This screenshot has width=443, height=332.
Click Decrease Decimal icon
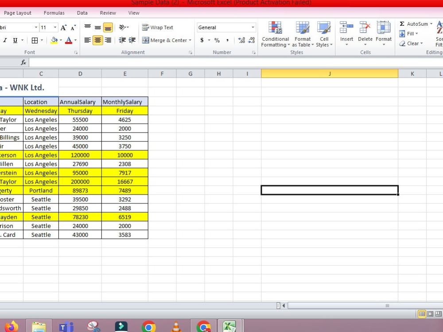(x=252, y=40)
